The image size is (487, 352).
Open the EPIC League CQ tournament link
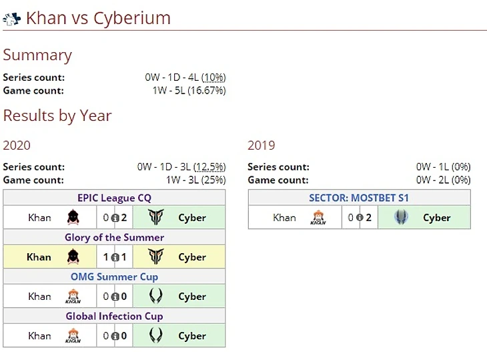click(x=114, y=198)
